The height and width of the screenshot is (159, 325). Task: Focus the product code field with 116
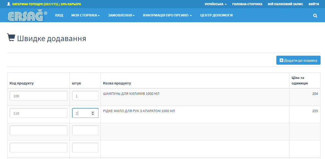point(38,113)
